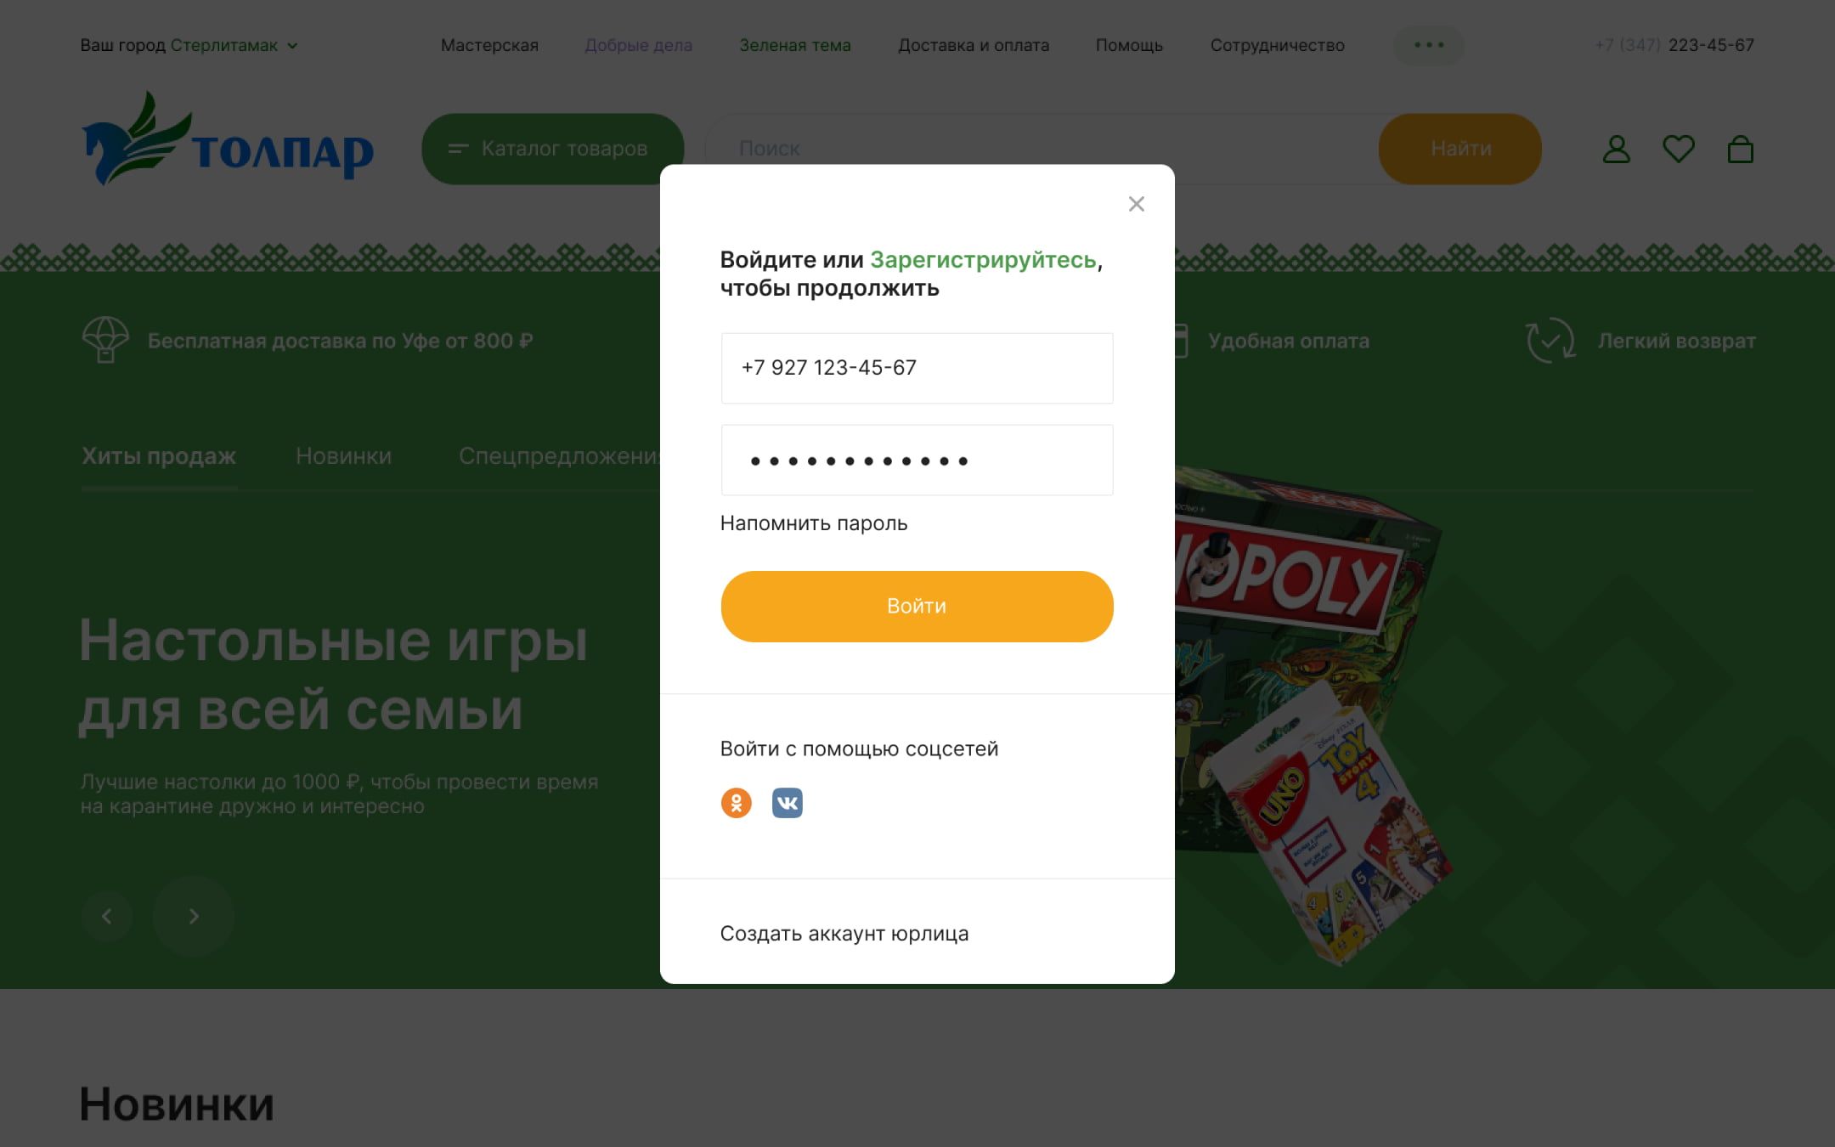This screenshot has height=1147, width=1835.
Task: Open Каталог товаров menu
Action: 552,149
